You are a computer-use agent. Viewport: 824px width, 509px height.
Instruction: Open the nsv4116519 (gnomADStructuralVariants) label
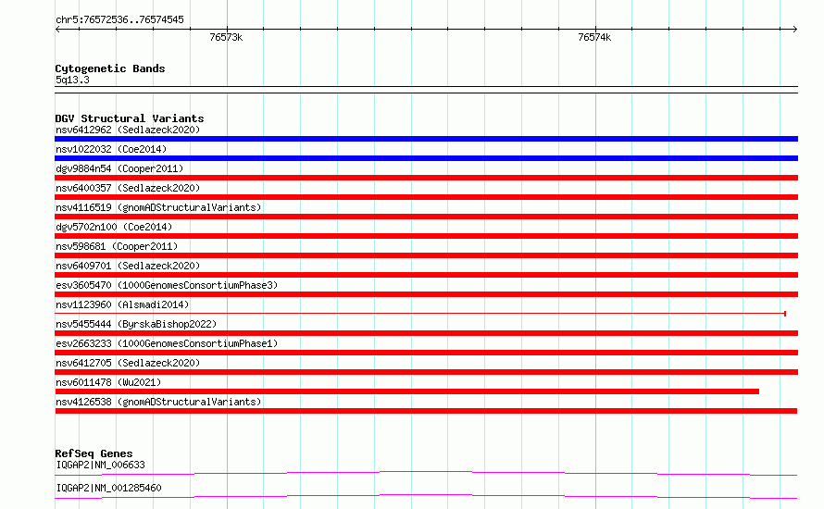click(x=158, y=207)
